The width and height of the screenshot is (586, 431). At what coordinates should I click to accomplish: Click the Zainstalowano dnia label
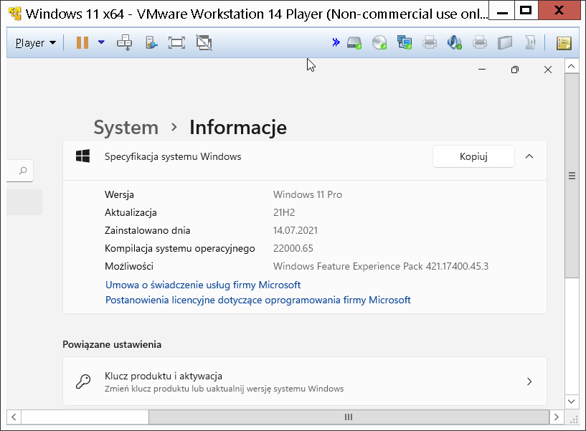[x=147, y=230]
